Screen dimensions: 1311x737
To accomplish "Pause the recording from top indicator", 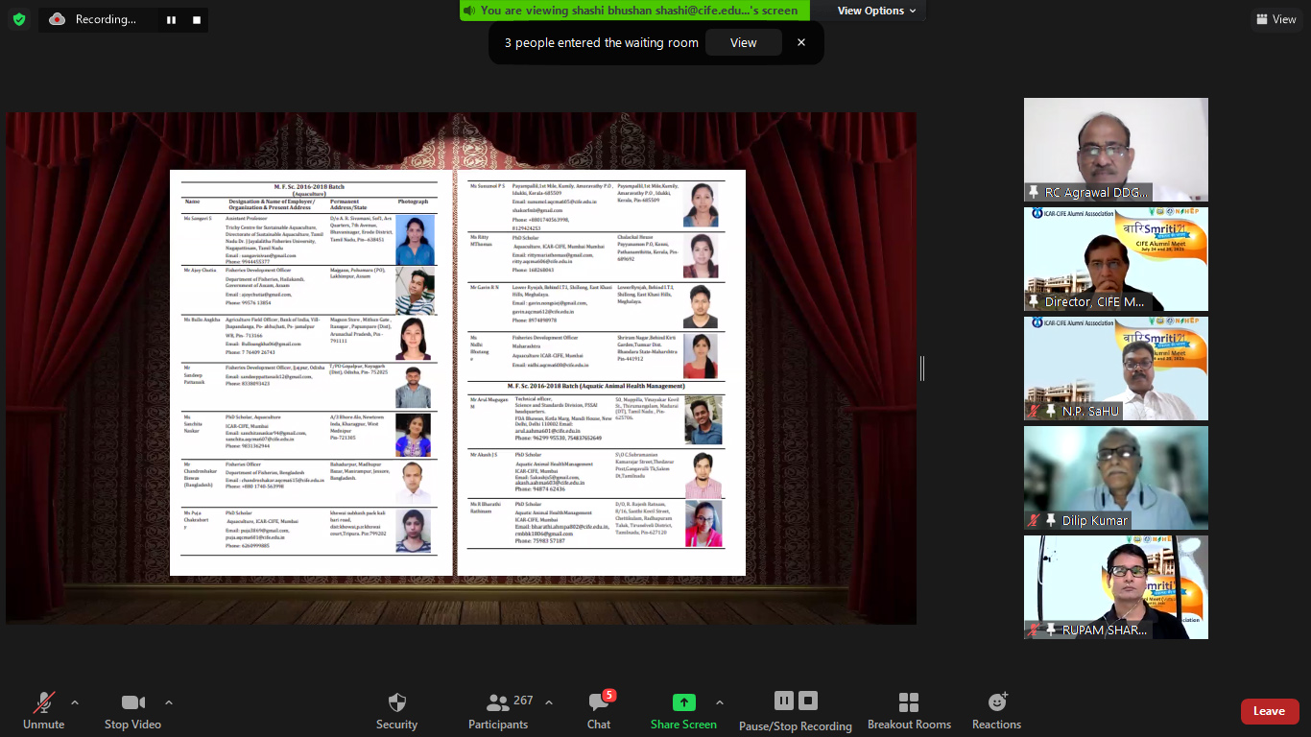I will tap(171, 19).
